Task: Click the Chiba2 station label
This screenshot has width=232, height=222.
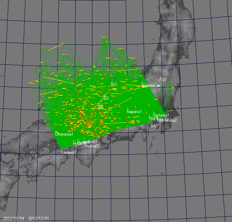Action: coord(171,120)
